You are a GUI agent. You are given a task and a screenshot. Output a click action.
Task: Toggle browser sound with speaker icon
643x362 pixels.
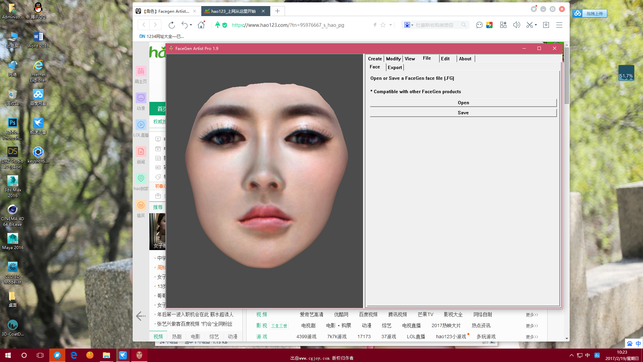point(516,25)
